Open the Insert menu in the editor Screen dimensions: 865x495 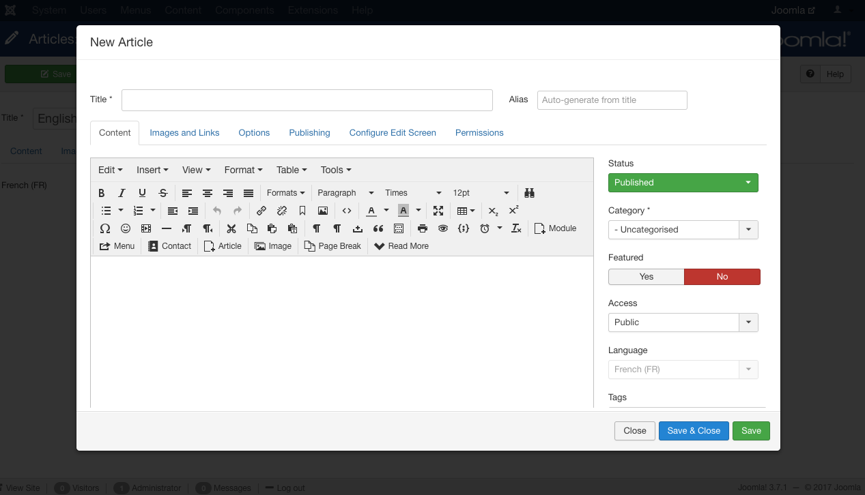pyautogui.click(x=152, y=170)
